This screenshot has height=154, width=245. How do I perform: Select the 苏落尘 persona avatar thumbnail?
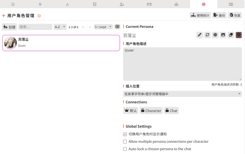tap(11, 43)
